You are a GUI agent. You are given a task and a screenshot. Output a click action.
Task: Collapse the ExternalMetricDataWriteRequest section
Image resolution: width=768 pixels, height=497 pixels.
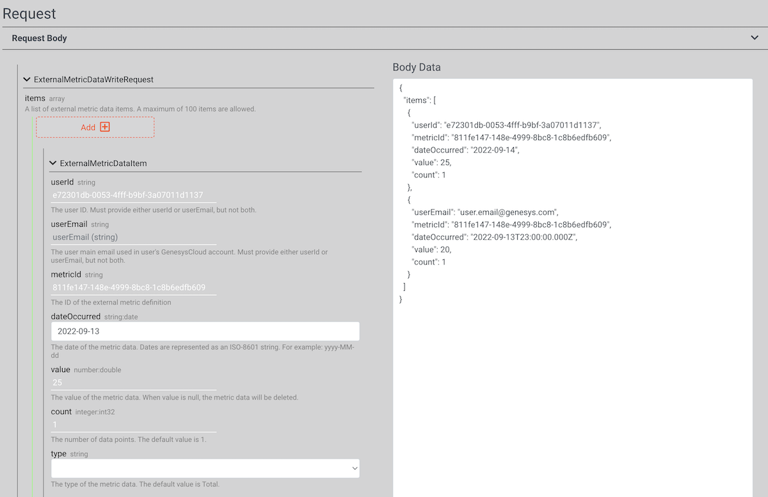coord(26,79)
